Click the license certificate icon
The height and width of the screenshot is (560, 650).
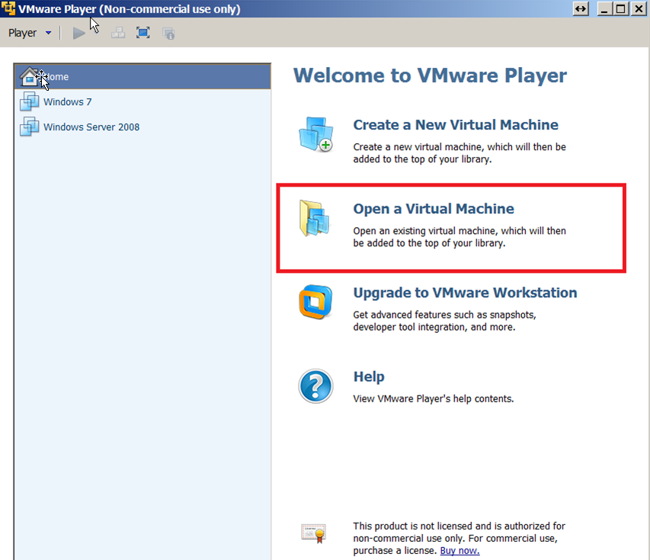point(313,533)
